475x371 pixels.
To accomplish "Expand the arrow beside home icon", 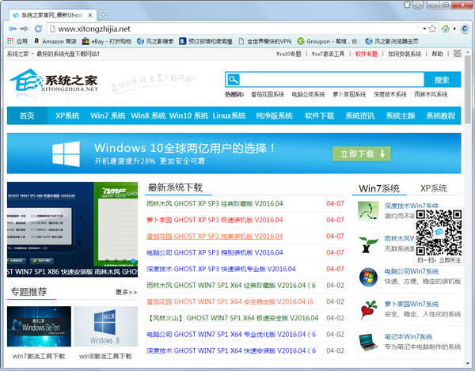I will (454, 28).
